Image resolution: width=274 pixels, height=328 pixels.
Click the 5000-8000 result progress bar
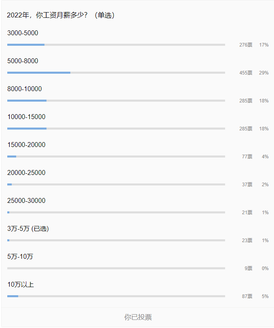coord(116,73)
